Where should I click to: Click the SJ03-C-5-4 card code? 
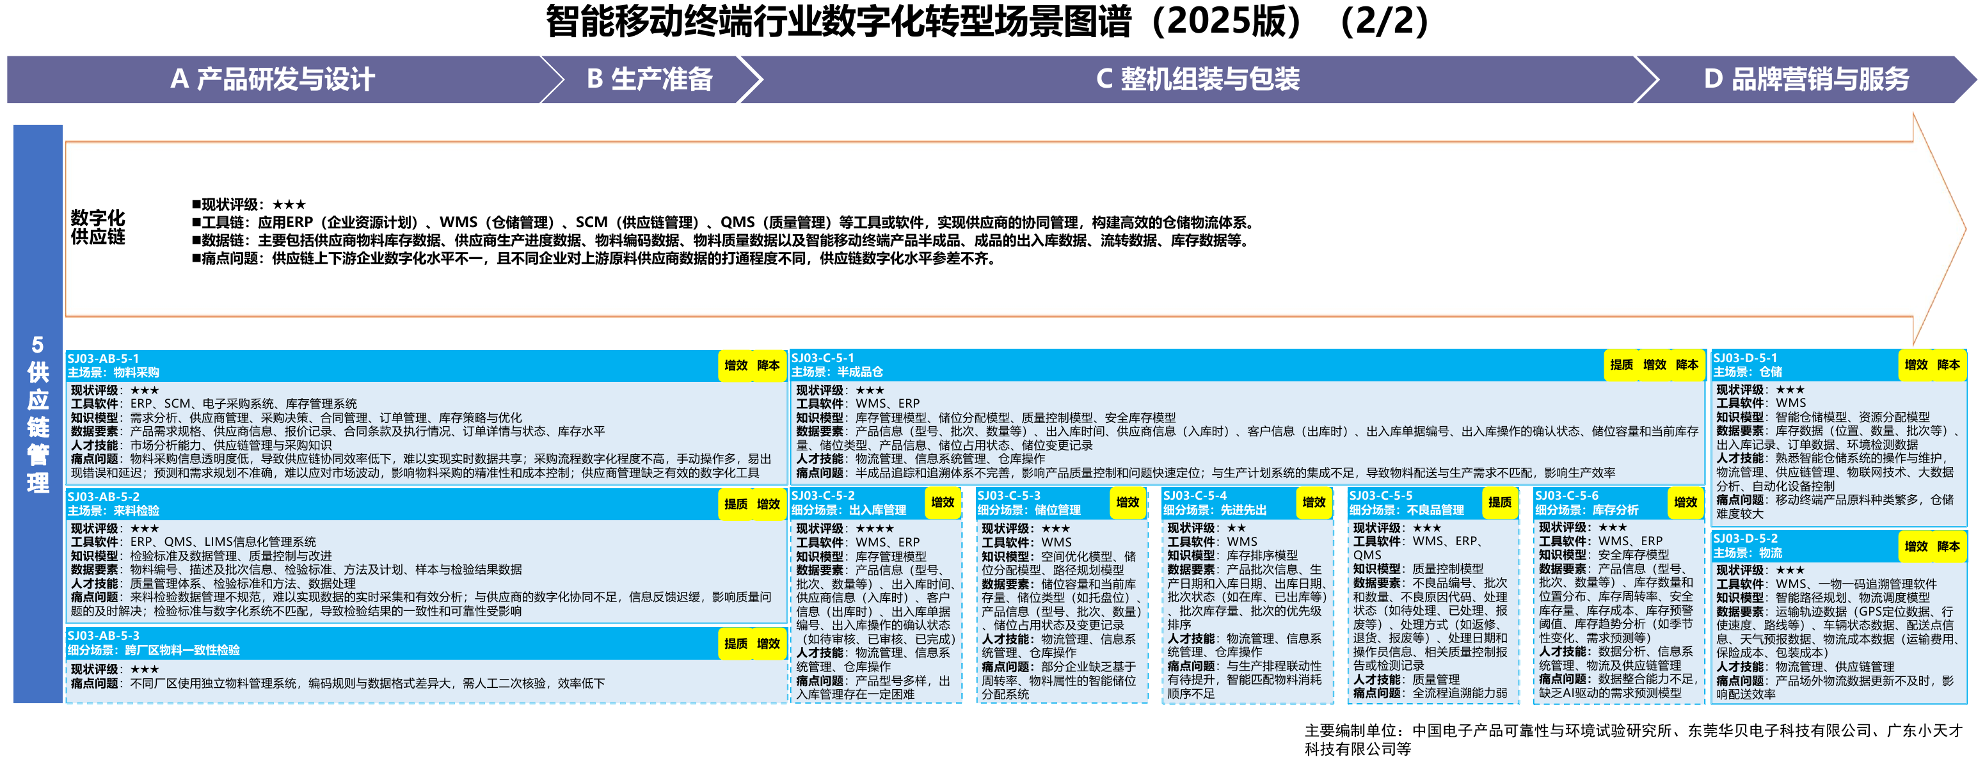tap(1194, 496)
